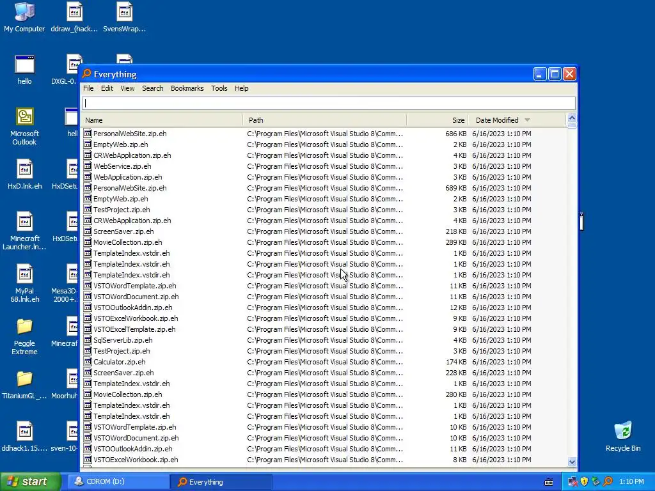This screenshot has height=491, width=655.
Task: Click file icon of Calculator.zip.eh row
Action: (87, 362)
